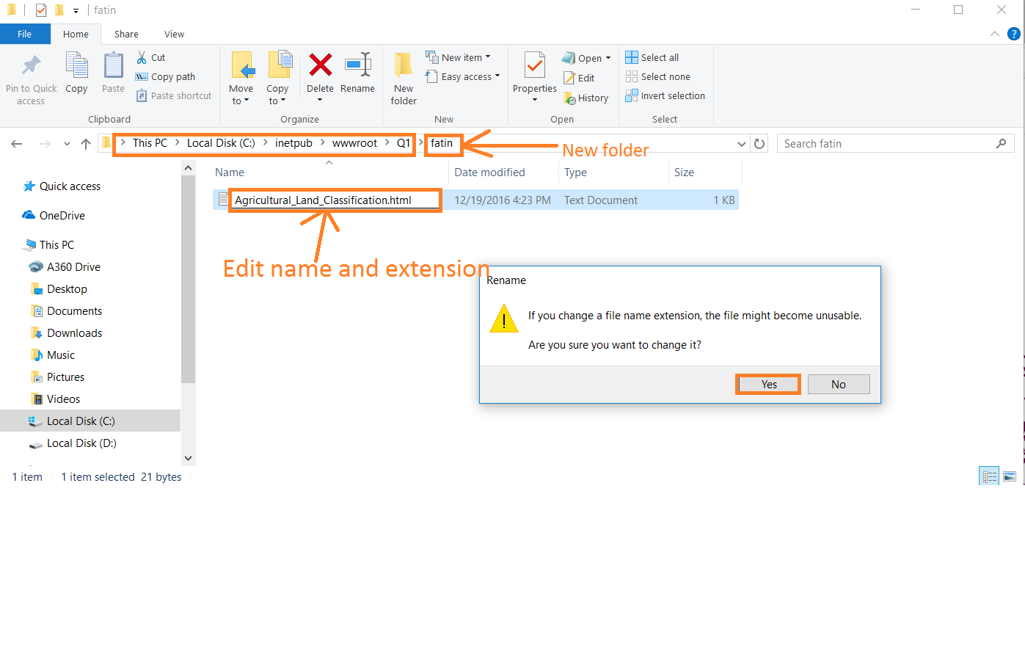Open the Move to command

tap(241, 79)
